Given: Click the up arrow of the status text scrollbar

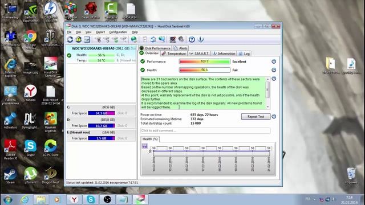Looking at the screenshot, I should [x=267, y=79].
